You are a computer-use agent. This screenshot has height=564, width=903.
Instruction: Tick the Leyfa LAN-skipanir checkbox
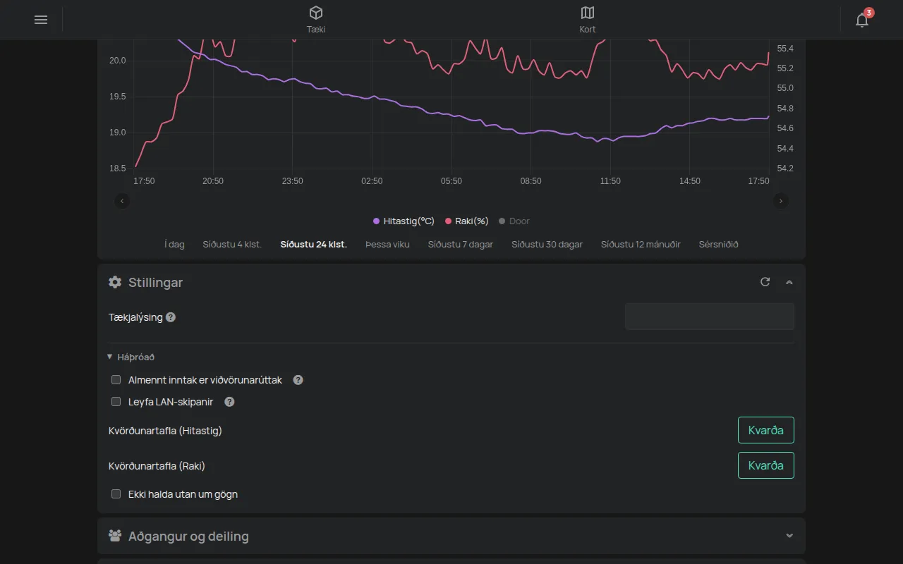116,402
